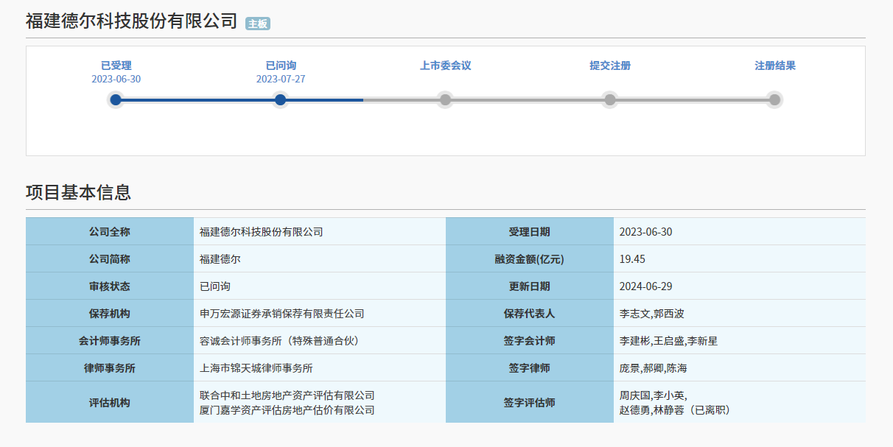This screenshot has width=893, height=447.
Task: Select the 上市委会议 timeline step marker
Action: [445, 99]
